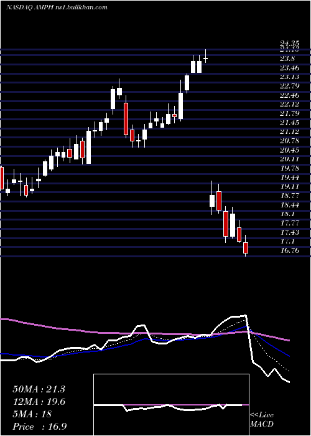Select the Price : 16.9 readout
311x436 pixels.
pos(39,427)
